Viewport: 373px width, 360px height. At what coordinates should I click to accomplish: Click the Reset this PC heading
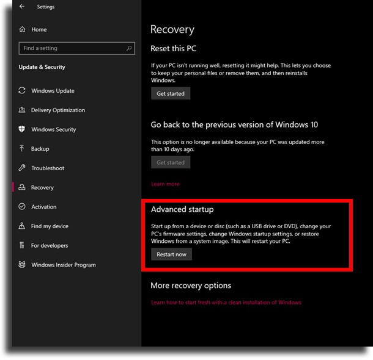174,48
